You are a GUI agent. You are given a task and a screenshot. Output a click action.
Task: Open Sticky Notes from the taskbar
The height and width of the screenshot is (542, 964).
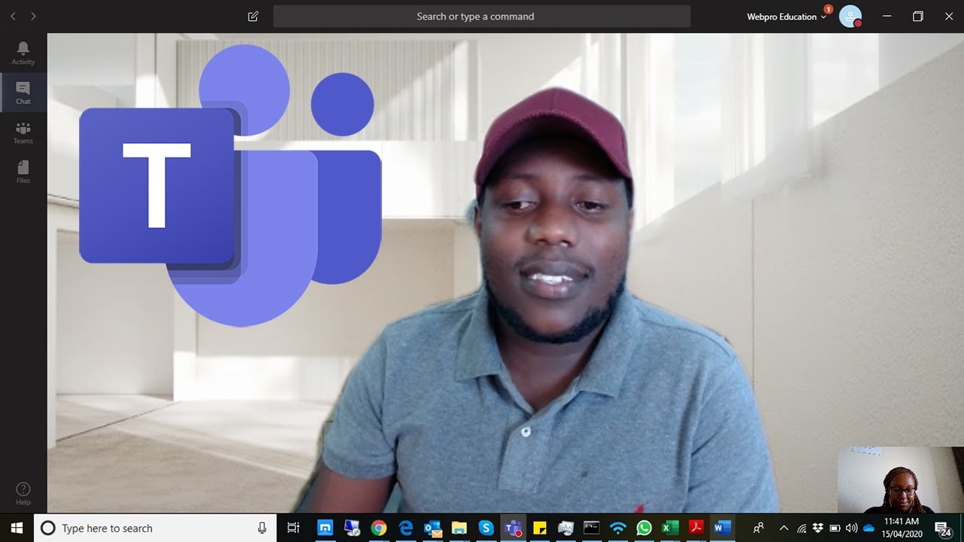coord(539,528)
